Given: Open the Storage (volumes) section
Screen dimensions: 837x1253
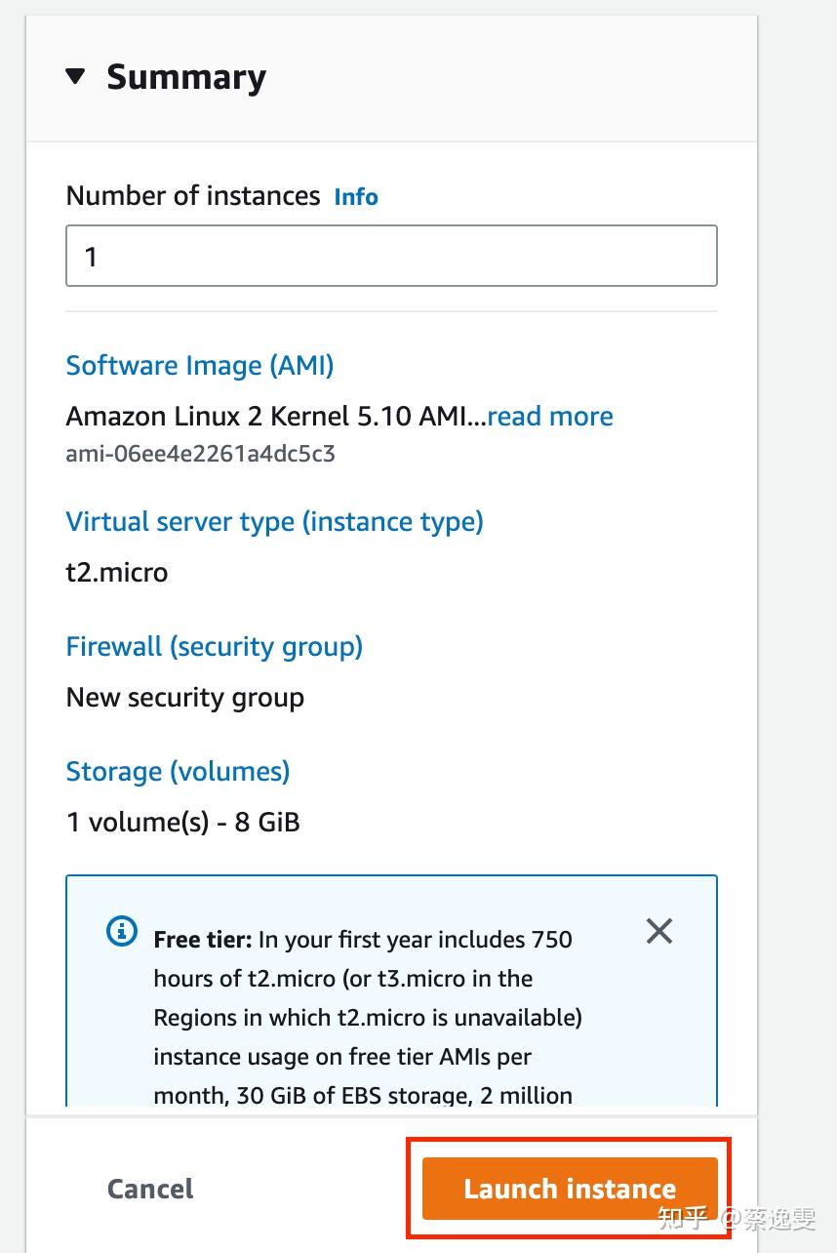Looking at the screenshot, I should (178, 771).
